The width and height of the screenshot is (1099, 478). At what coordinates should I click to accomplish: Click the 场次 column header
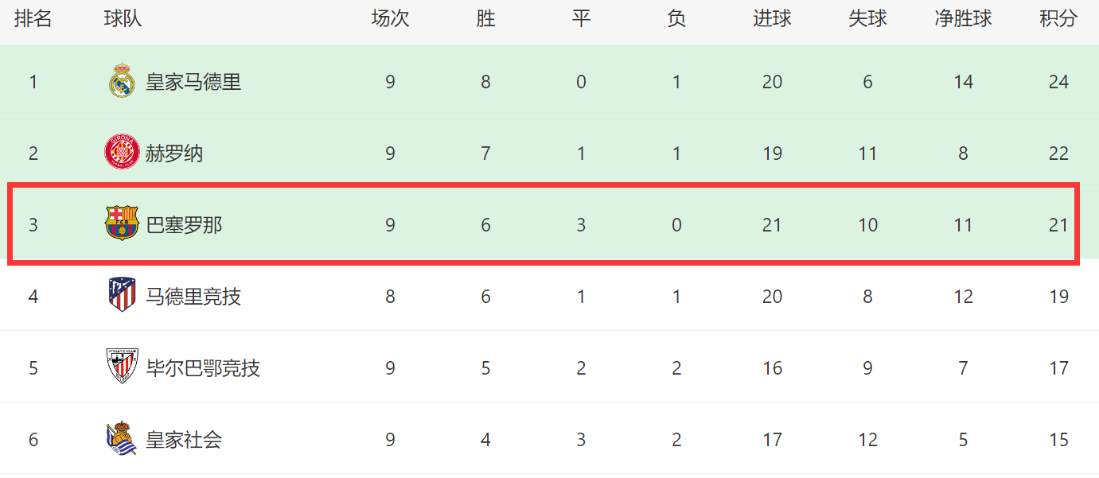(390, 19)
